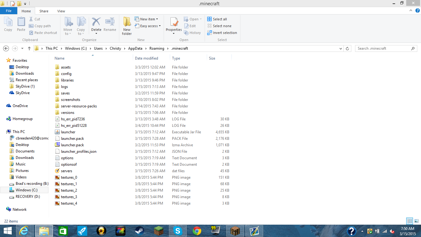The image size is (421, 237).
Task: Select the textures_0 PNG image
Action: point(69,177)
